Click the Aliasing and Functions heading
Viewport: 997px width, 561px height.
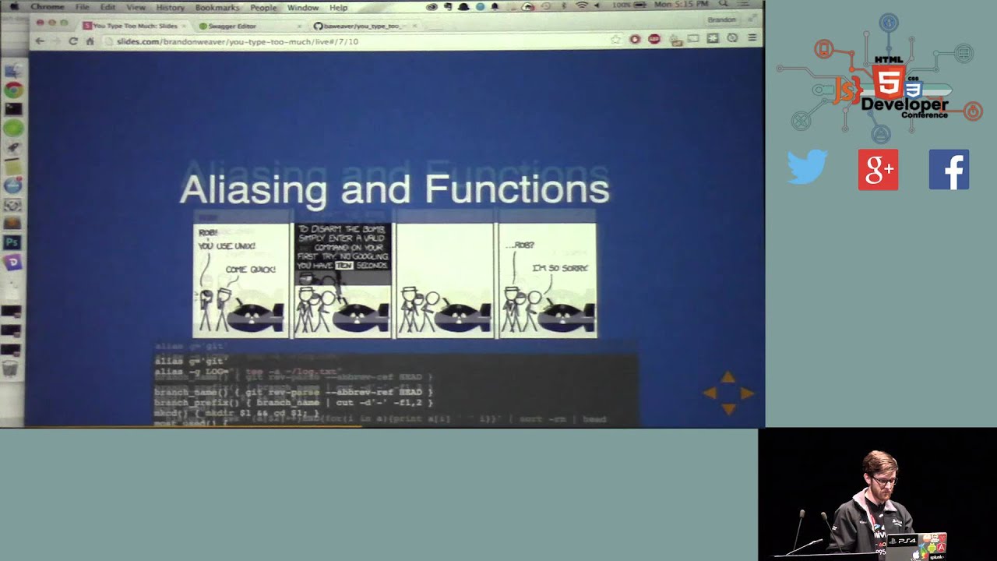[x=394, y=189]
